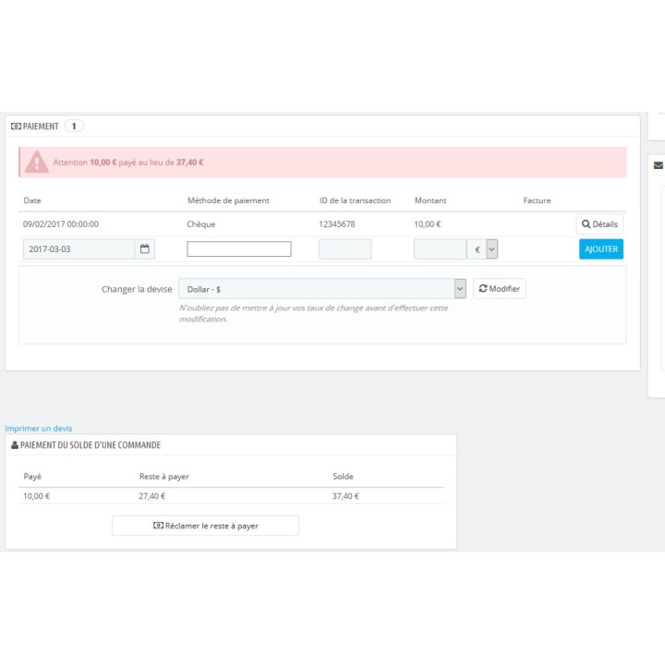Click the Solde value 37,40 € in balance table
This screenshot has width=665, height=665.
(x=345, y=496)
